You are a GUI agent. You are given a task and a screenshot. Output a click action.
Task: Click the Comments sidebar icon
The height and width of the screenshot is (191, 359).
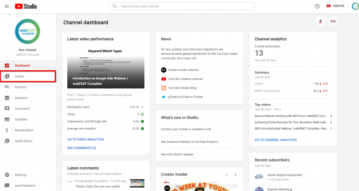tap(7, 109)
